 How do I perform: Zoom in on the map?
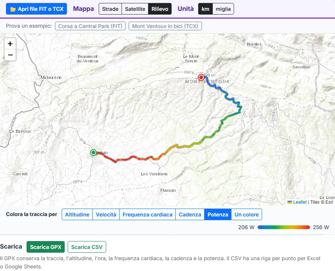click(x=10, y=44)
